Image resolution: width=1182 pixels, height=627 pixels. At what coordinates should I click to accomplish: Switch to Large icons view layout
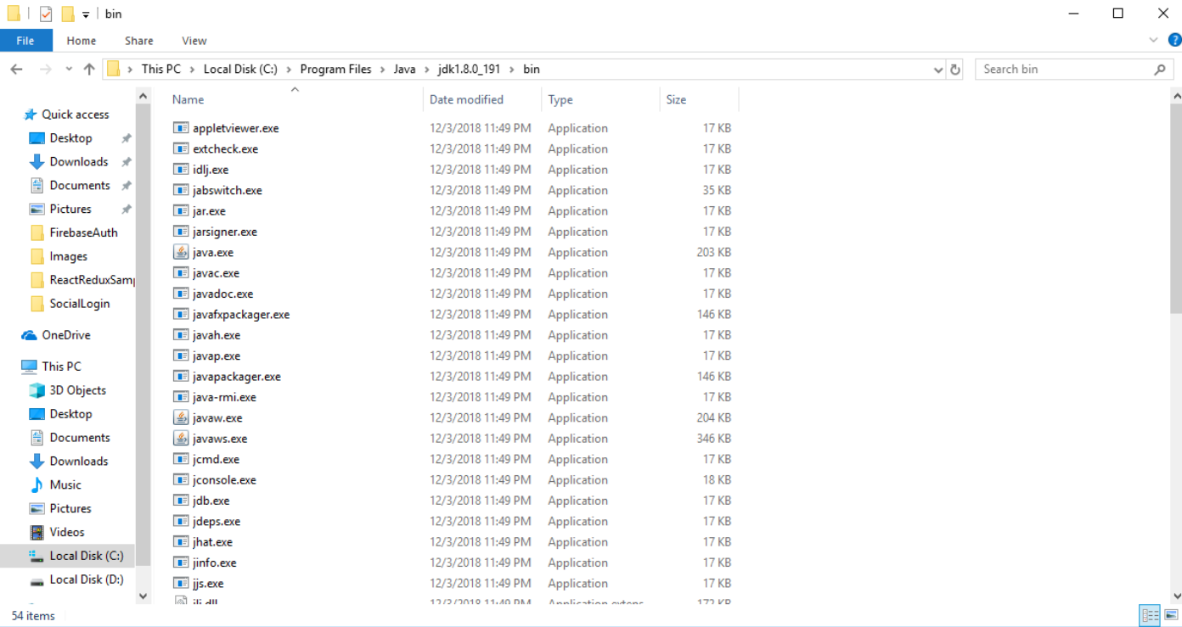click(x=1172, y=616)
